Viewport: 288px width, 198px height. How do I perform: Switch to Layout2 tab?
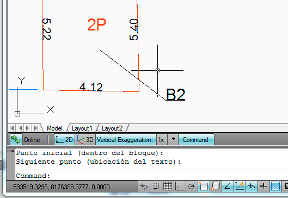[x=112, y=128]
